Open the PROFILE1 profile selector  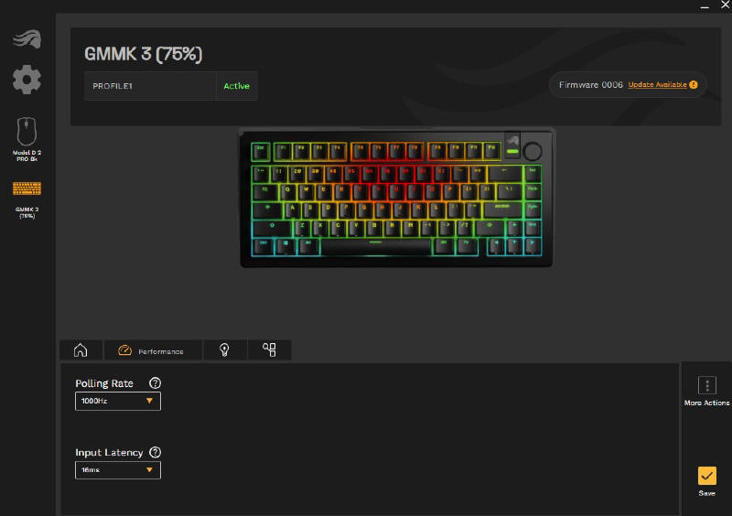(x=150, y=86)
